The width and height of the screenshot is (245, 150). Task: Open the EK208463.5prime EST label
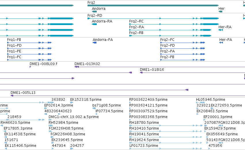click(x=212, y=111)
